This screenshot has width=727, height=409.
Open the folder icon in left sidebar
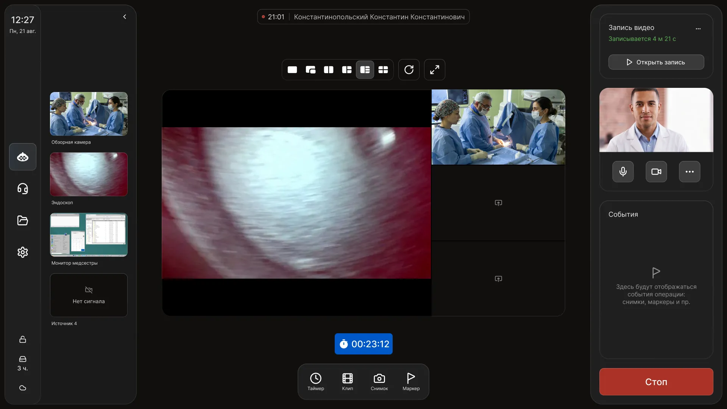[x=23, y=220]
